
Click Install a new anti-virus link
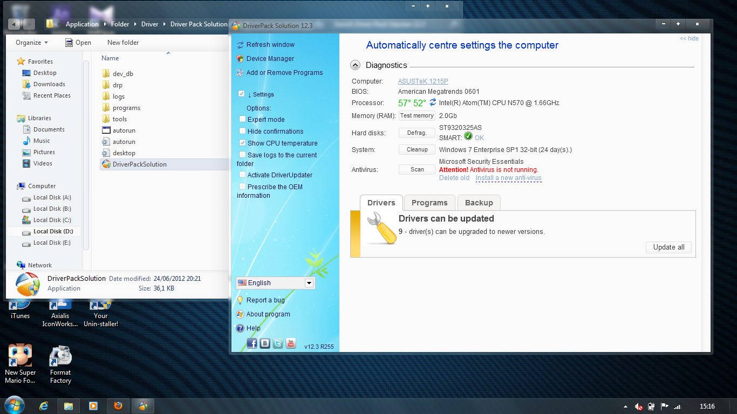(508, 178)
